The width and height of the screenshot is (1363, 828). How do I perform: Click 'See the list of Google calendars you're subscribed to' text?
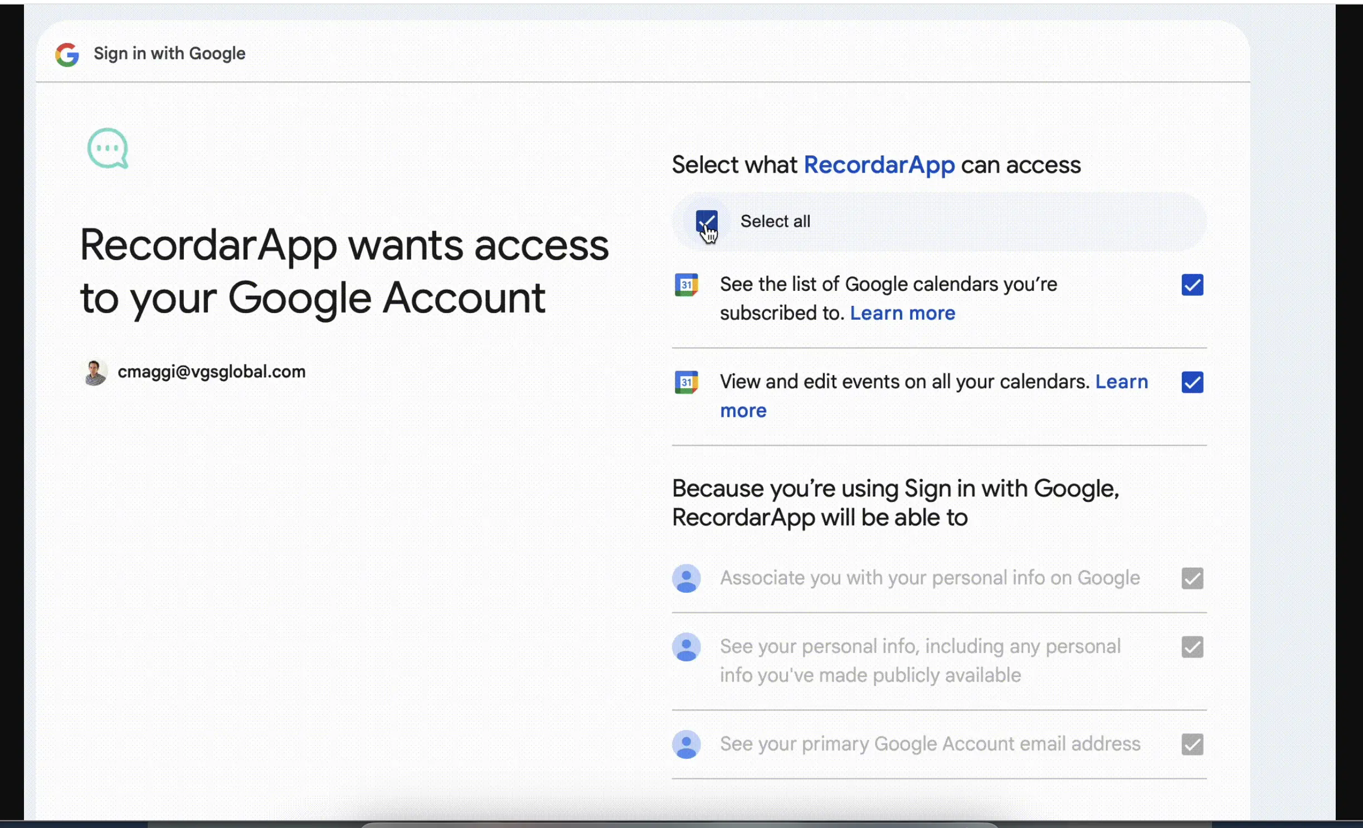[888, 299]
